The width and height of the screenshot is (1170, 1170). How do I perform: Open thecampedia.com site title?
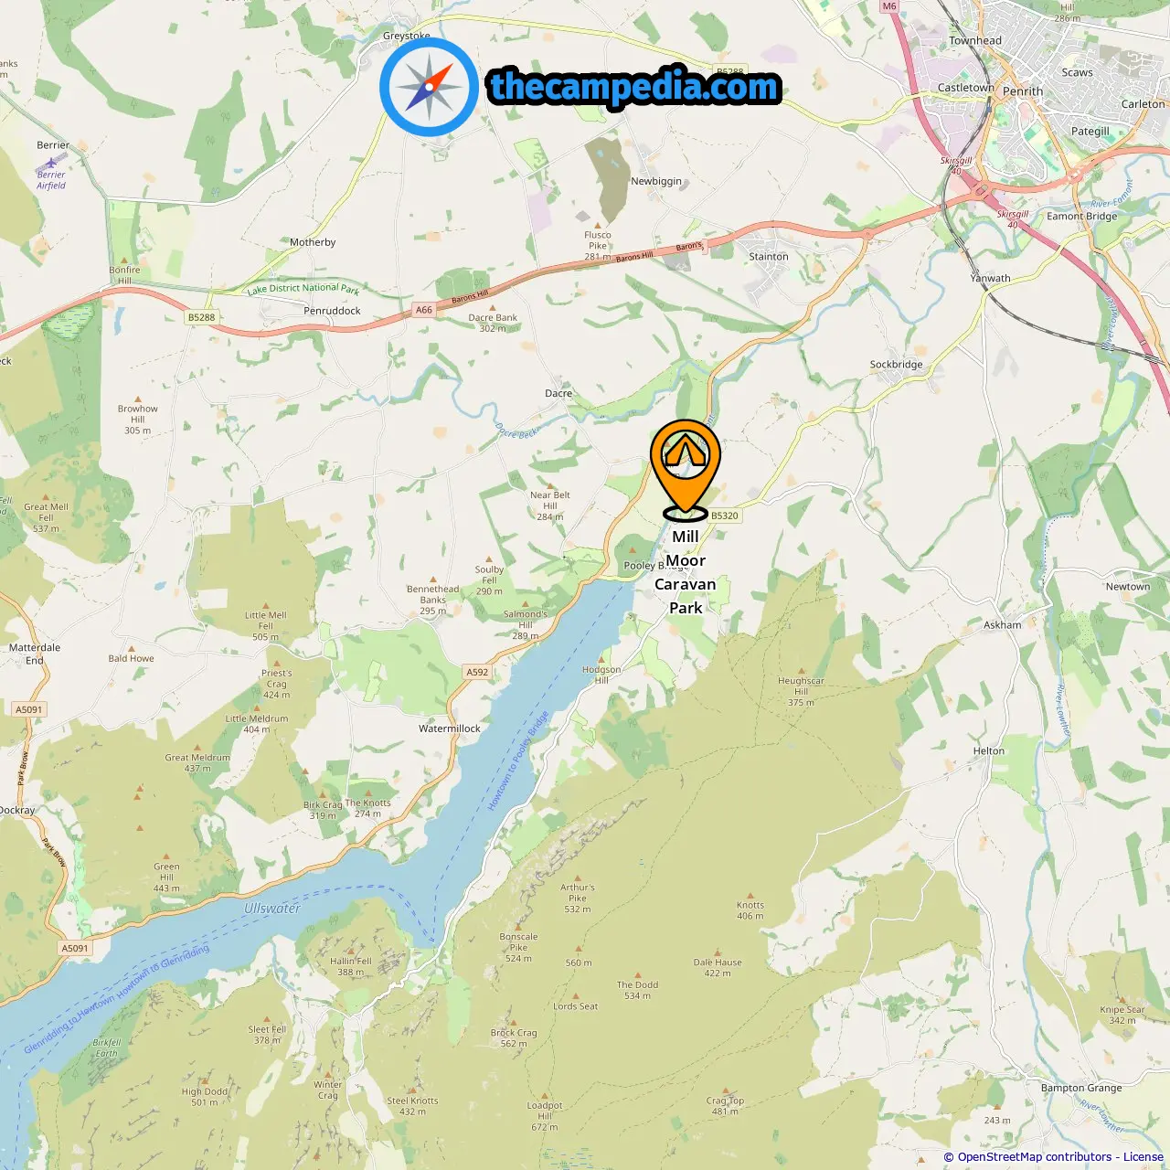634,87
